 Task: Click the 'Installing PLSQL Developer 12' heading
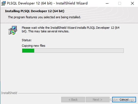pyautogui.click(x=35, y=11)
